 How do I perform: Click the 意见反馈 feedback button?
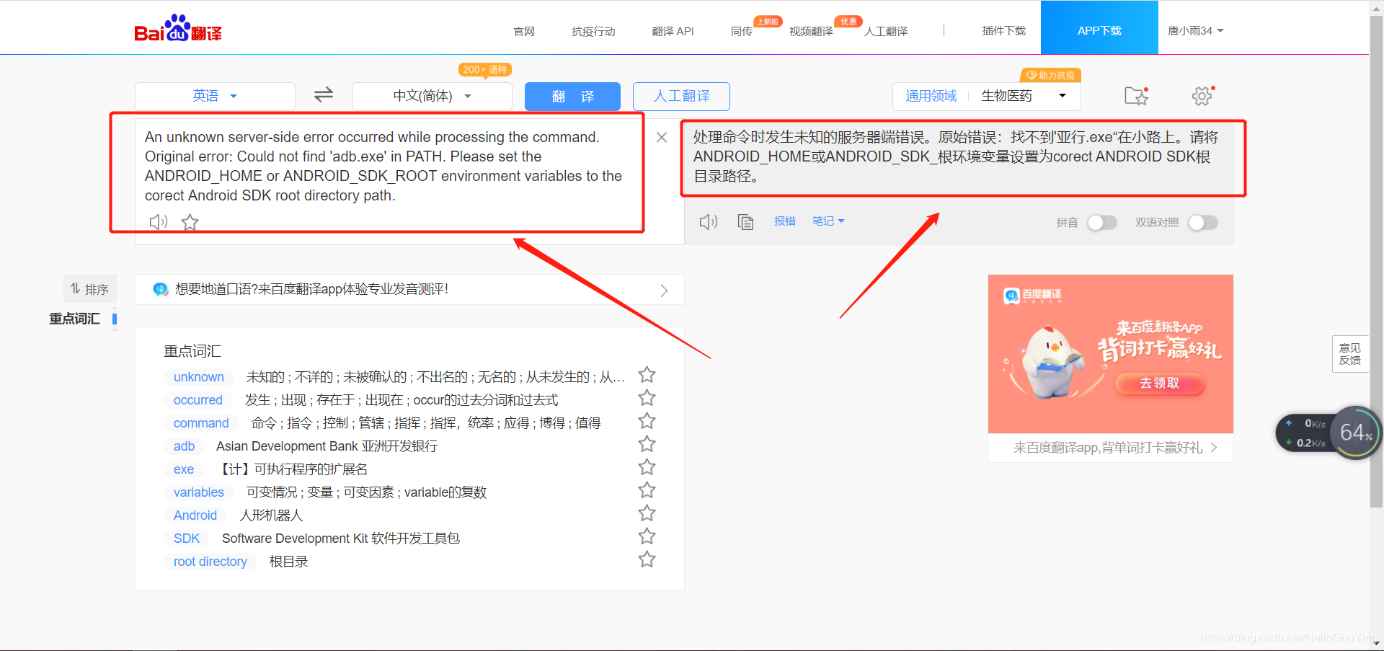click(x=1349, y=354)
